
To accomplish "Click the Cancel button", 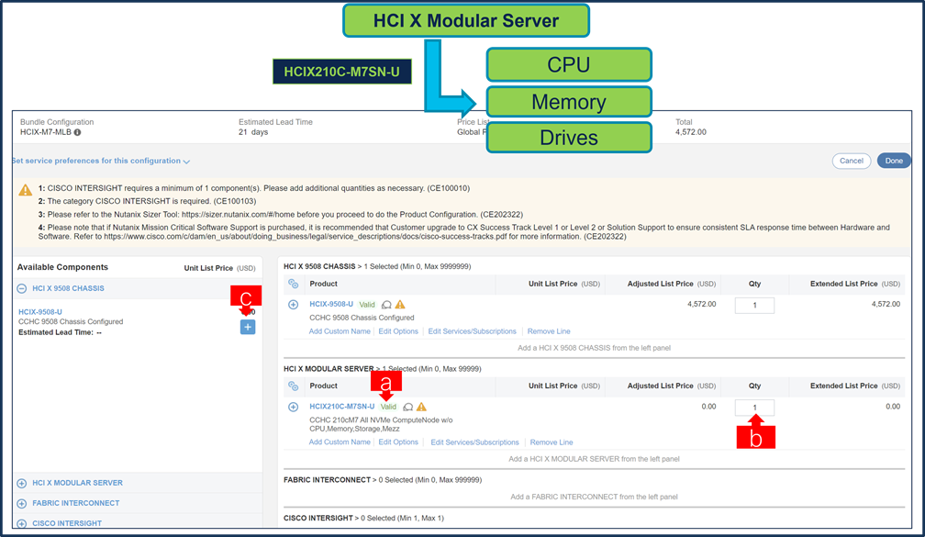I will pyautogui.click(x=852, y=161).
